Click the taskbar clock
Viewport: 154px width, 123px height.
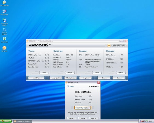point(150,121)
